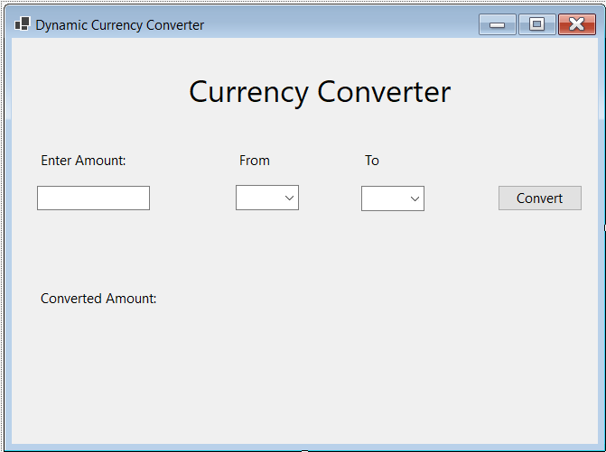The height and width of the screenshot is (452, 606).
Task: Click the 'From' label
Action: (x=255, y=161)
